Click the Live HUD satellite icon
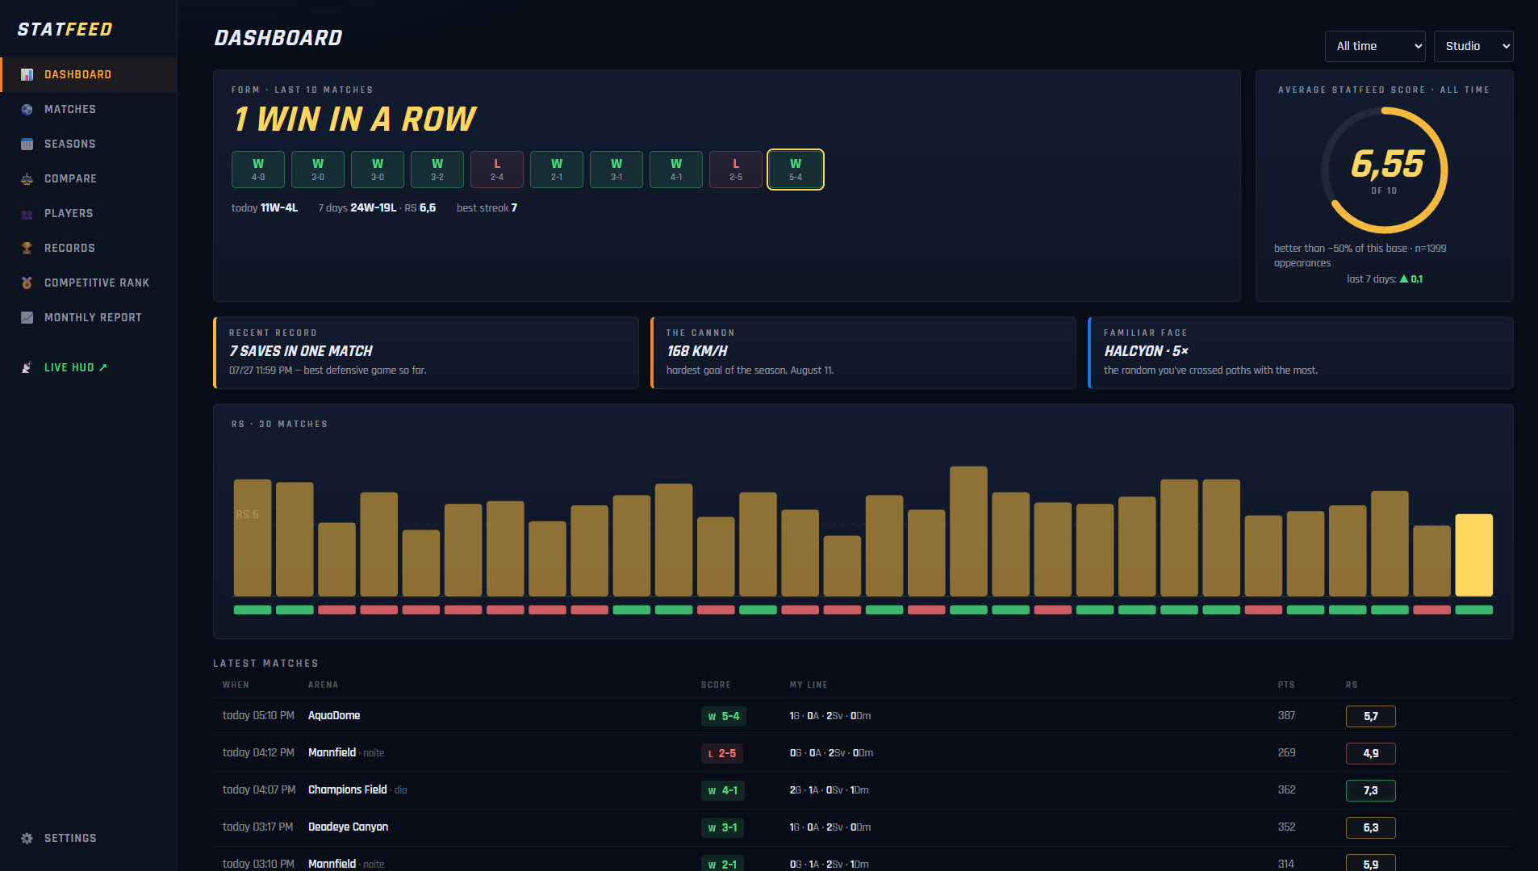 tap(27, 368)
